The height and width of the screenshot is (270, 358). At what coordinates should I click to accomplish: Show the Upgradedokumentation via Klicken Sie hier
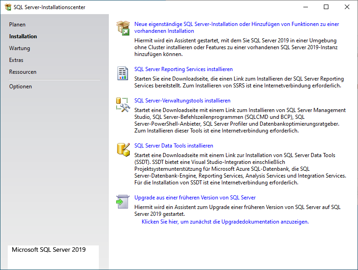pyautogui.click(x=225, y=222)
